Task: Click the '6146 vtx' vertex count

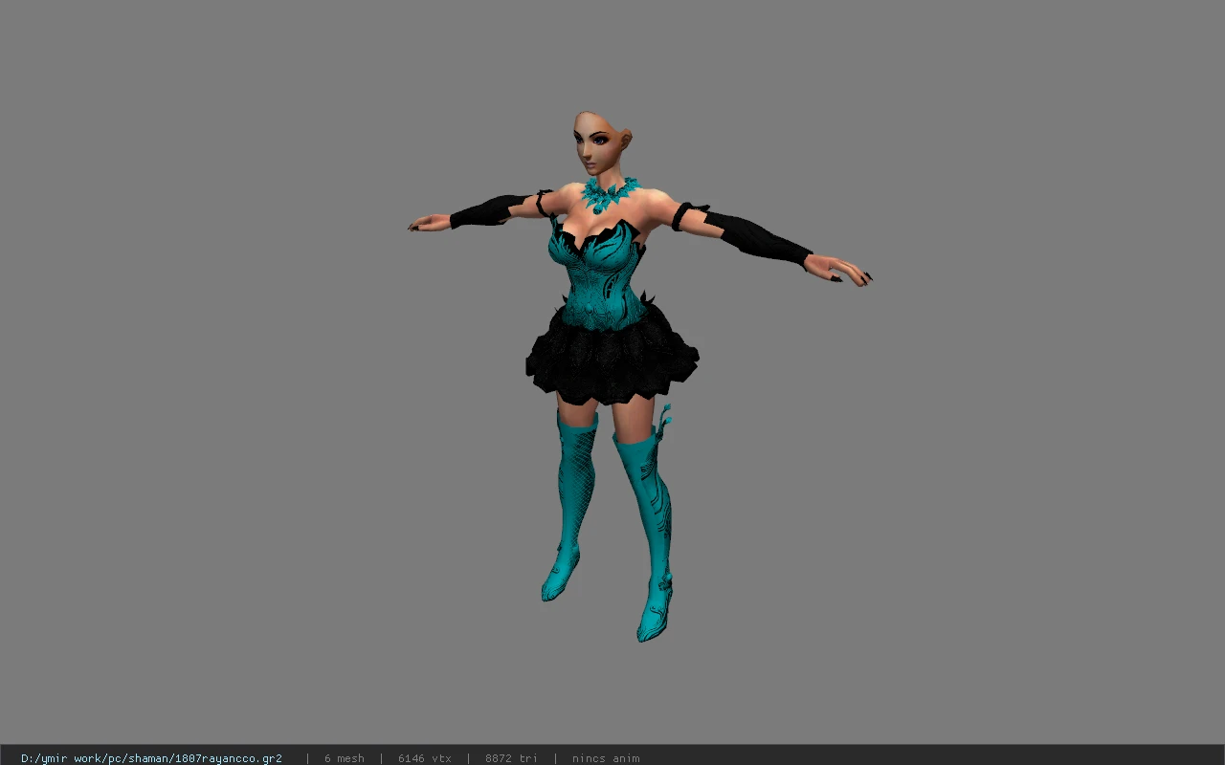Action: (x=425, y=758)
